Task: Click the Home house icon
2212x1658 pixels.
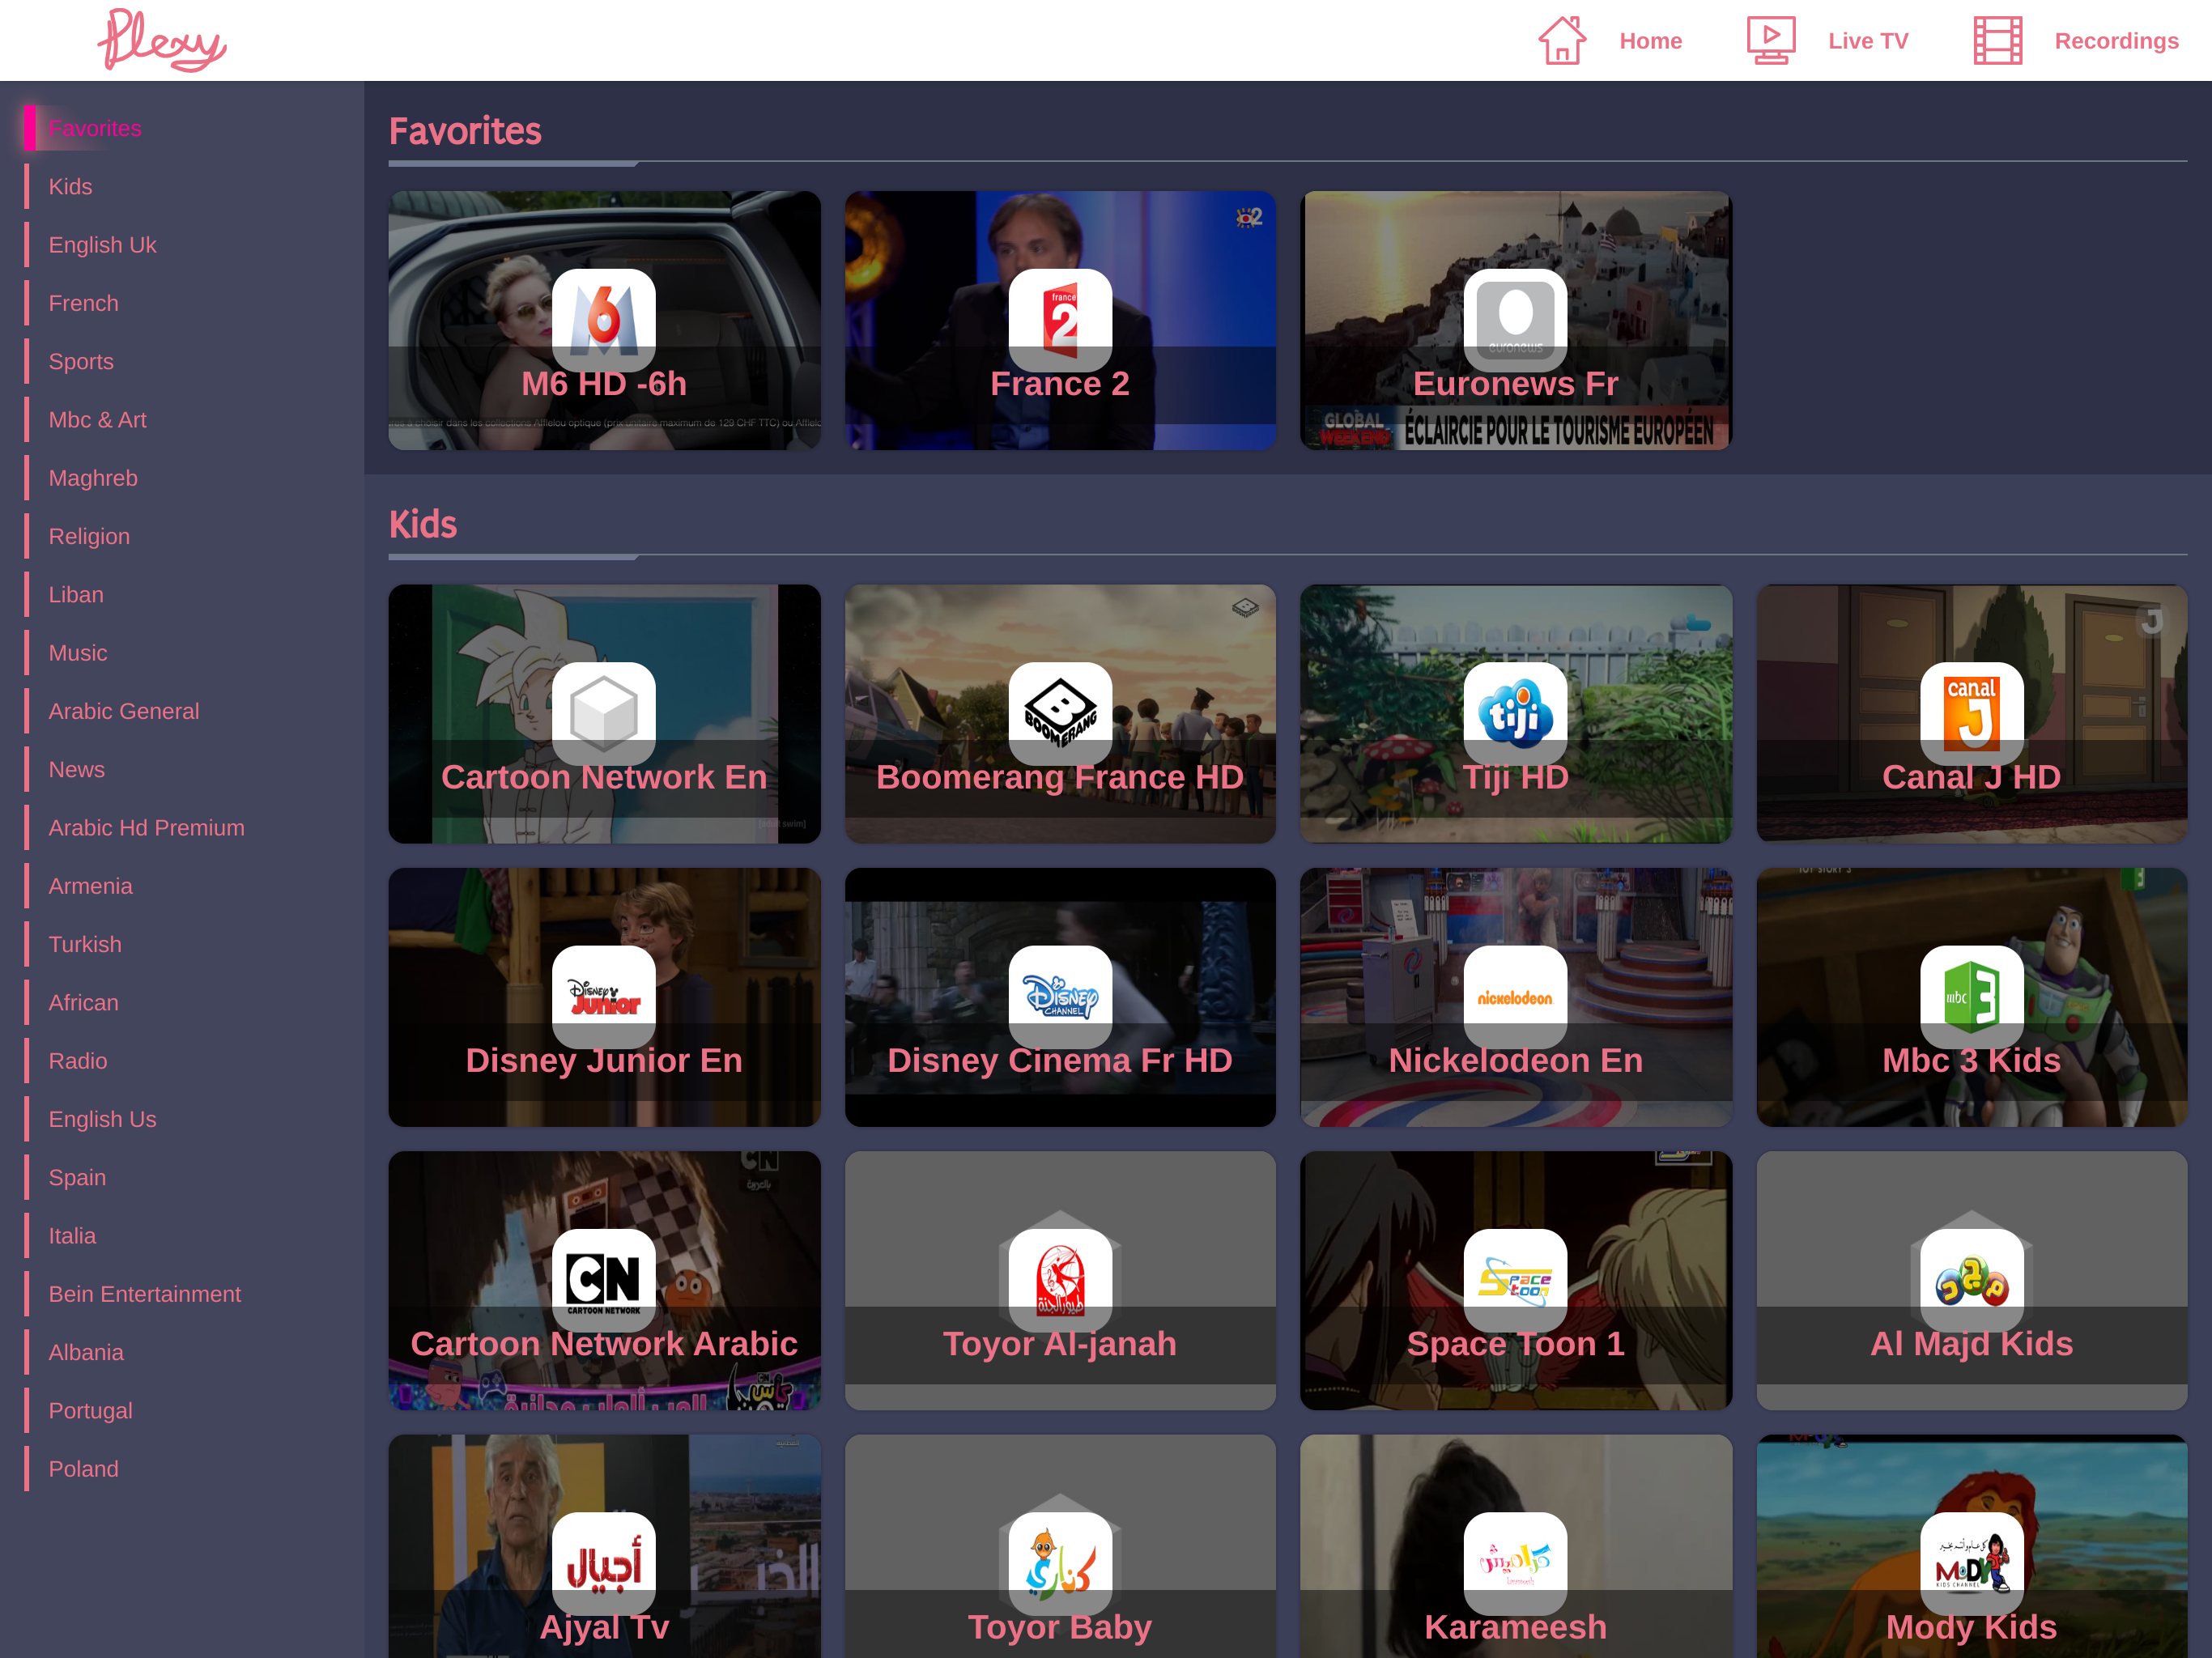Action: [x=1561, y=41]
